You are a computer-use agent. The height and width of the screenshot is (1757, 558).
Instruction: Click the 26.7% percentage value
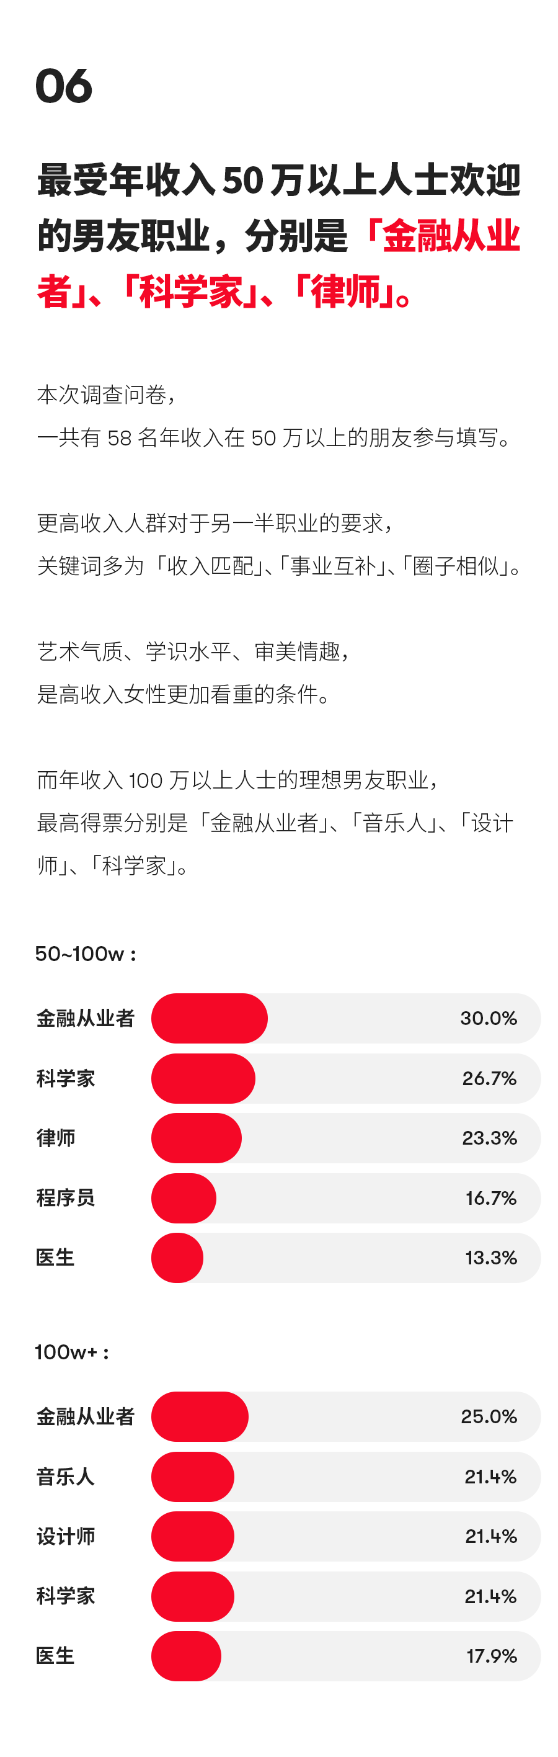click(x=489, y=1078)
